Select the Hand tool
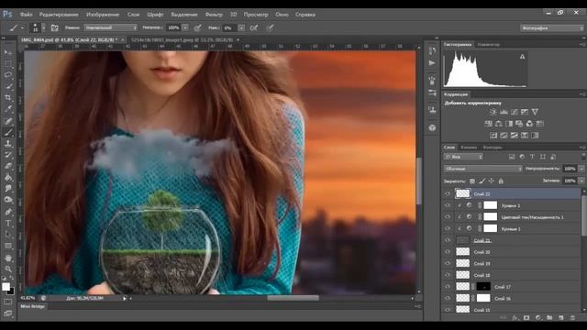587x330 pixels. coord(8,258)
